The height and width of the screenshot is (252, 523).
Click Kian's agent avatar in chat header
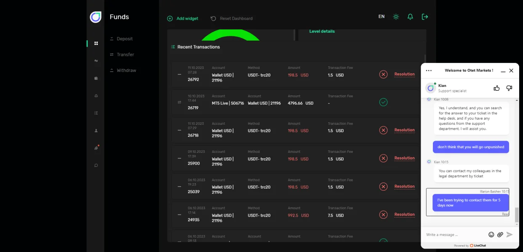(x=431, y=88)
